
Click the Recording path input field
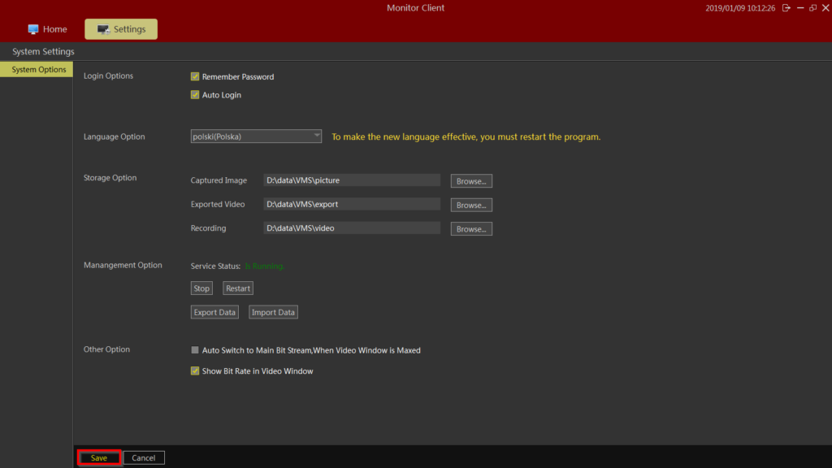coord(351,228)
